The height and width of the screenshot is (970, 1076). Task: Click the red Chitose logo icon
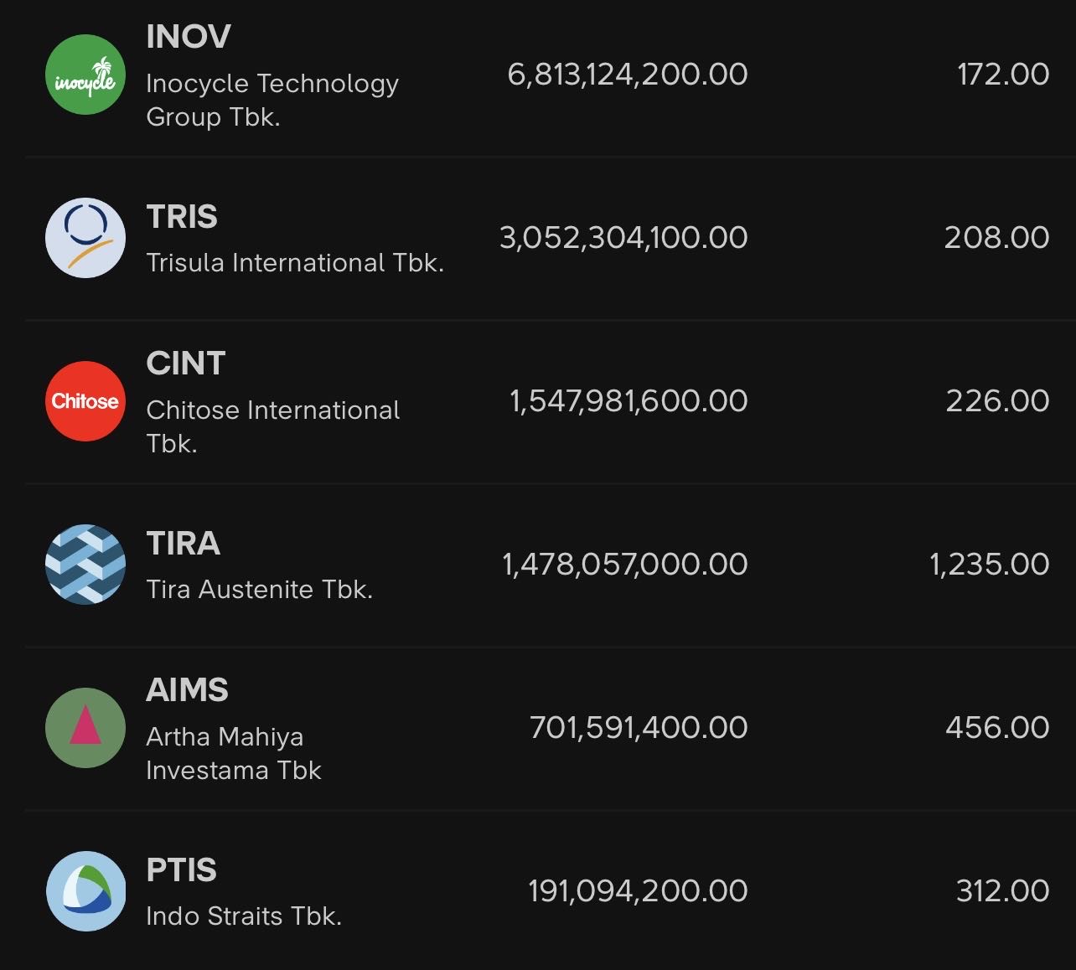tap(85, 401)
